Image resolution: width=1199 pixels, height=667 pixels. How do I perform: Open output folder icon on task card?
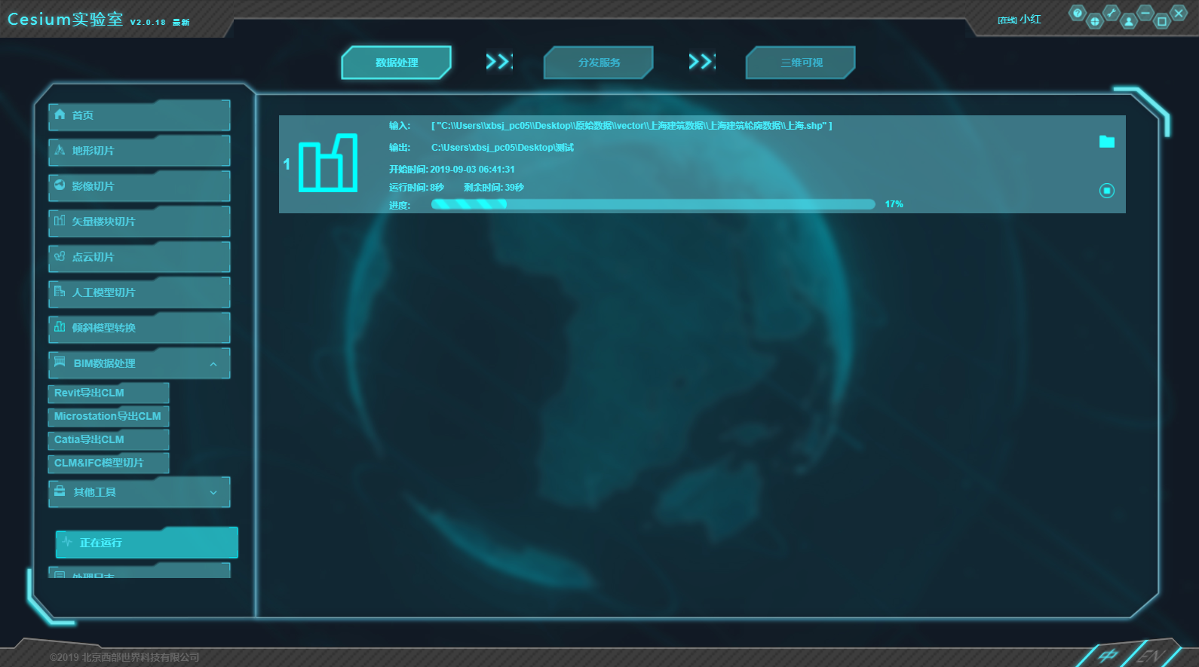click(x=1106, y=142)
